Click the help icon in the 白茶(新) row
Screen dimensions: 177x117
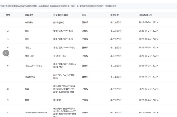[120, 22]
